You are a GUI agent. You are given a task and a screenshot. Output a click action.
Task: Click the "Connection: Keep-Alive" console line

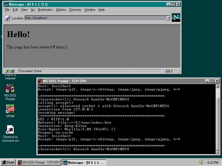[x=62, y=126]
